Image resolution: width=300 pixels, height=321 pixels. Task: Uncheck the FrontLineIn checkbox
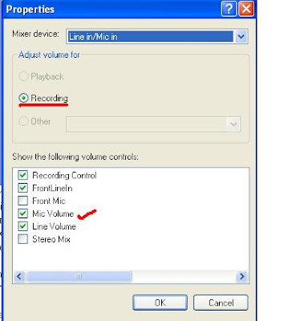[x=22, y=188]
